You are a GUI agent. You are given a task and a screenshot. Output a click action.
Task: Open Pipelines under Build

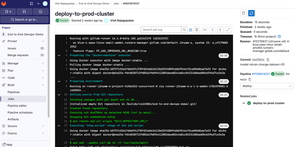coord(23,92)
